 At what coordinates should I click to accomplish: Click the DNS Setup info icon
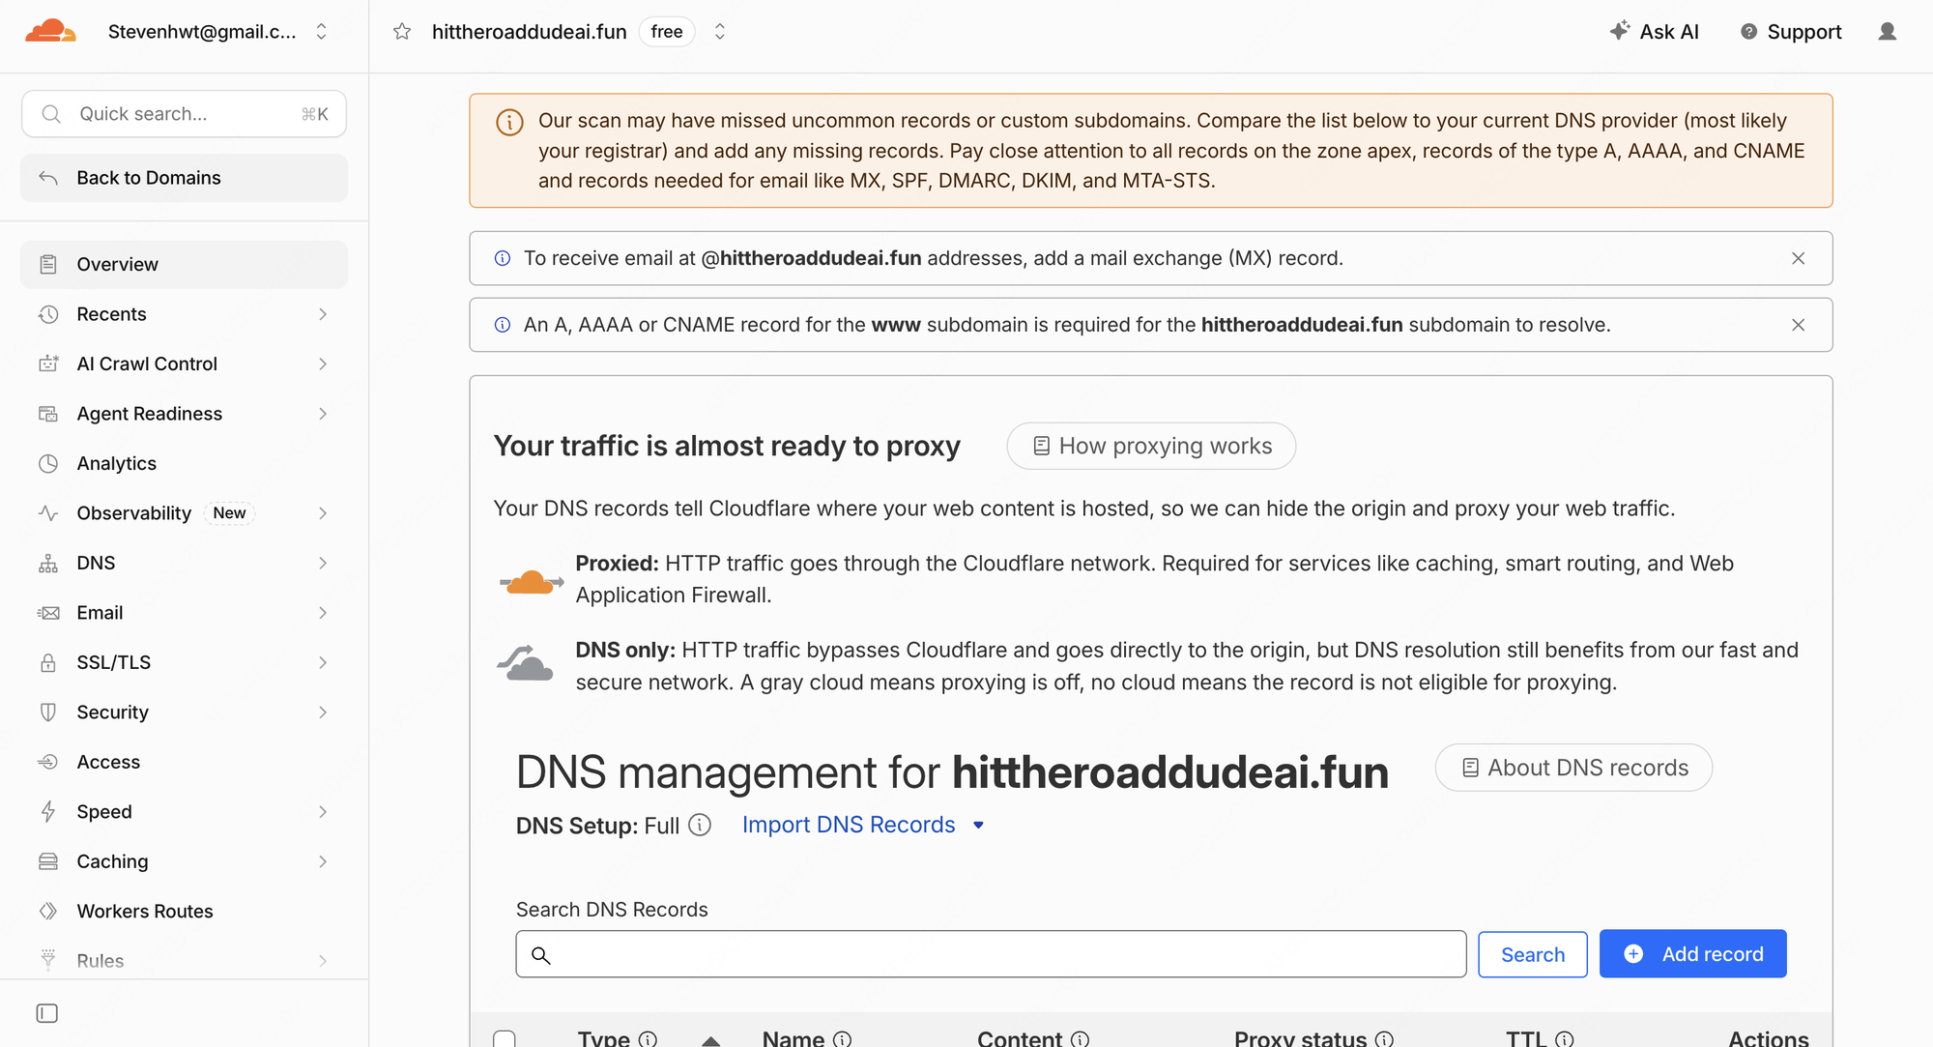click(x=700, y=825)
